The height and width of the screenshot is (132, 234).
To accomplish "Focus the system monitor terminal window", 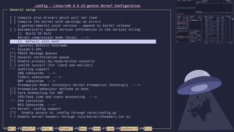I will (x=204, y=22).
